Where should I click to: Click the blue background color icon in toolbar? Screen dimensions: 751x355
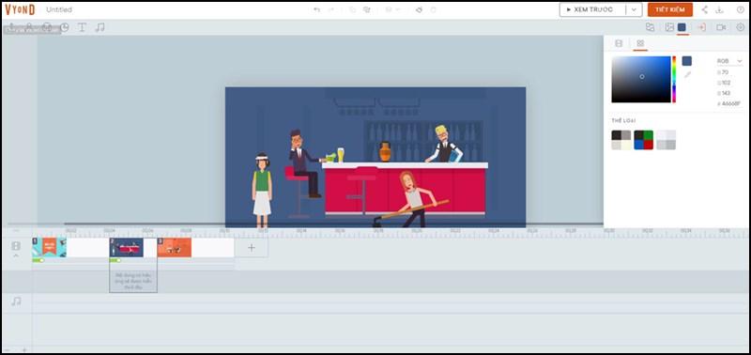coord(682,27)
